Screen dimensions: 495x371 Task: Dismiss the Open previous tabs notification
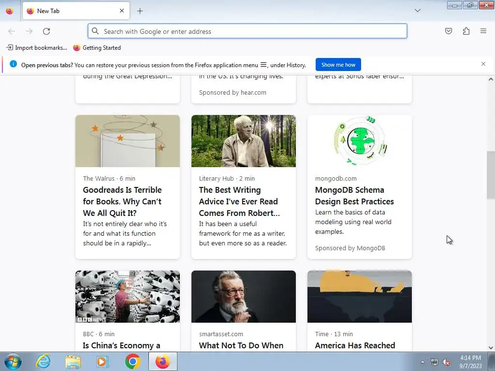coord(483,64)
